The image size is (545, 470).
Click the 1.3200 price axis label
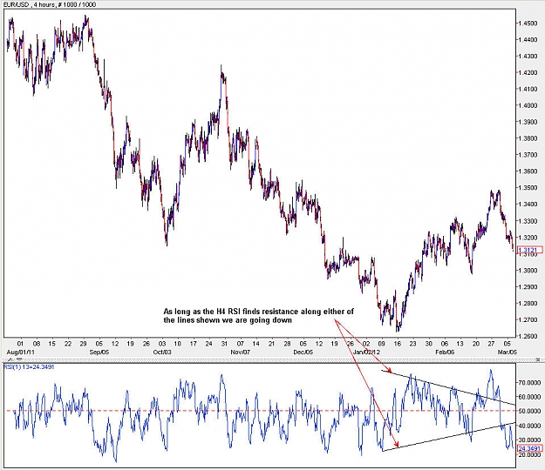tap(528, 238)
